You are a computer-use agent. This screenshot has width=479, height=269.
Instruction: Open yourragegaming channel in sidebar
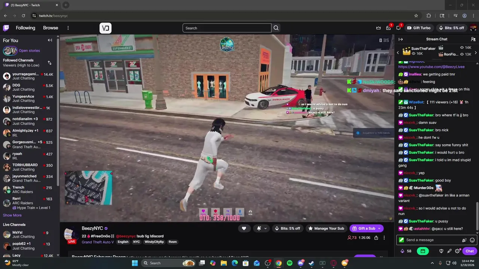click(x=28, y=76)
